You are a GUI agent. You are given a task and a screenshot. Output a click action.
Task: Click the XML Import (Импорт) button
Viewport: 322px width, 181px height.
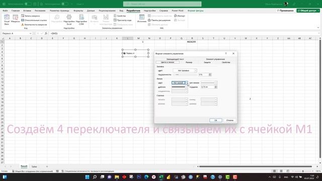180,16
